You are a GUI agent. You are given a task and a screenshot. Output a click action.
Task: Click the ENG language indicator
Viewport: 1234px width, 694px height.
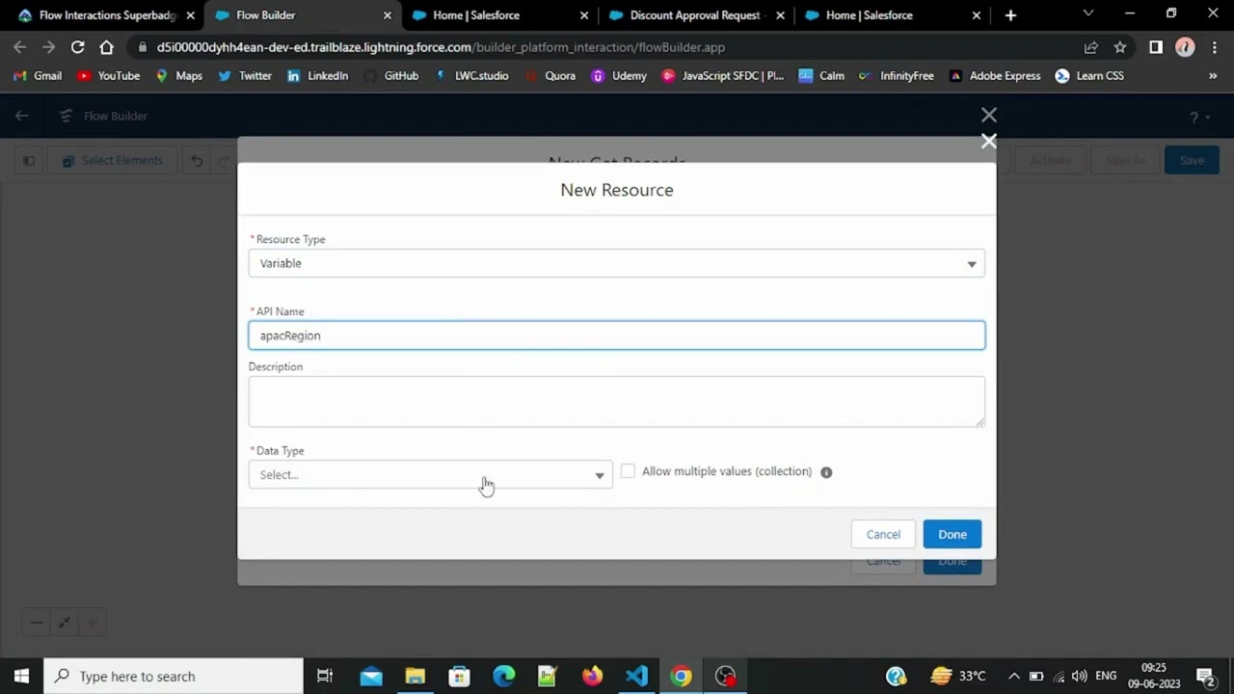tap(1106, 676)
